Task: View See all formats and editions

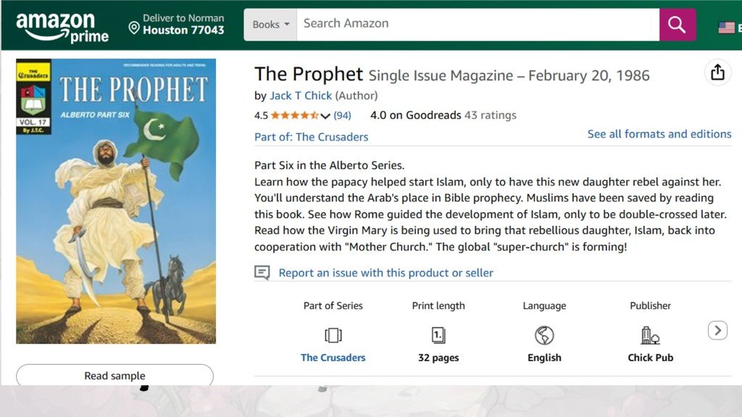Action: pyautogui.click(x=659, y=133)
